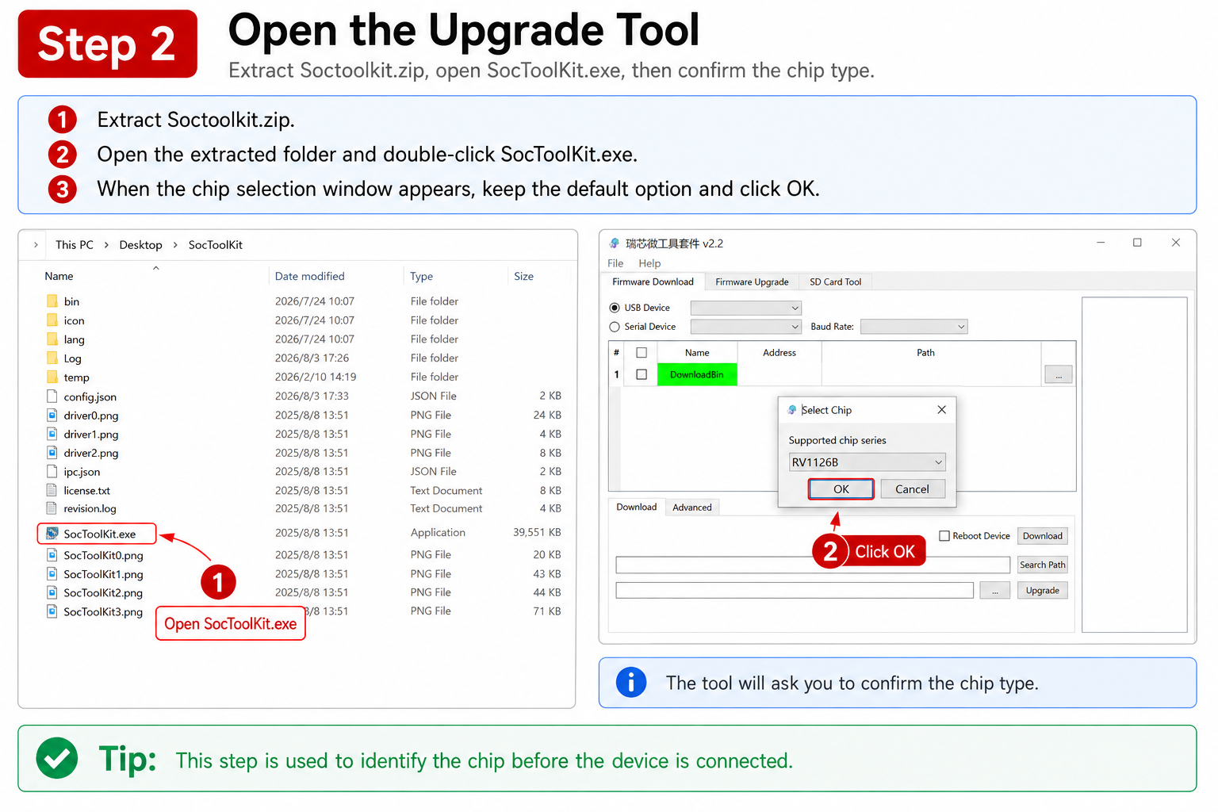The height and width of the screenshot is (812, 1218).
Task: Select the license.txt file name
Action: coord(87,491)
